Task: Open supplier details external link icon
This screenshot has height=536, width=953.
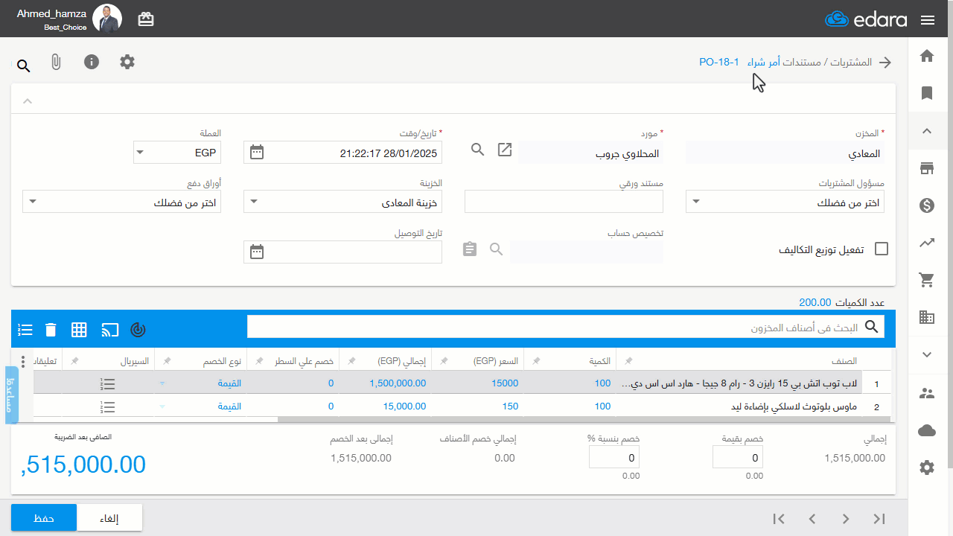Action: [x=505, y=150]
